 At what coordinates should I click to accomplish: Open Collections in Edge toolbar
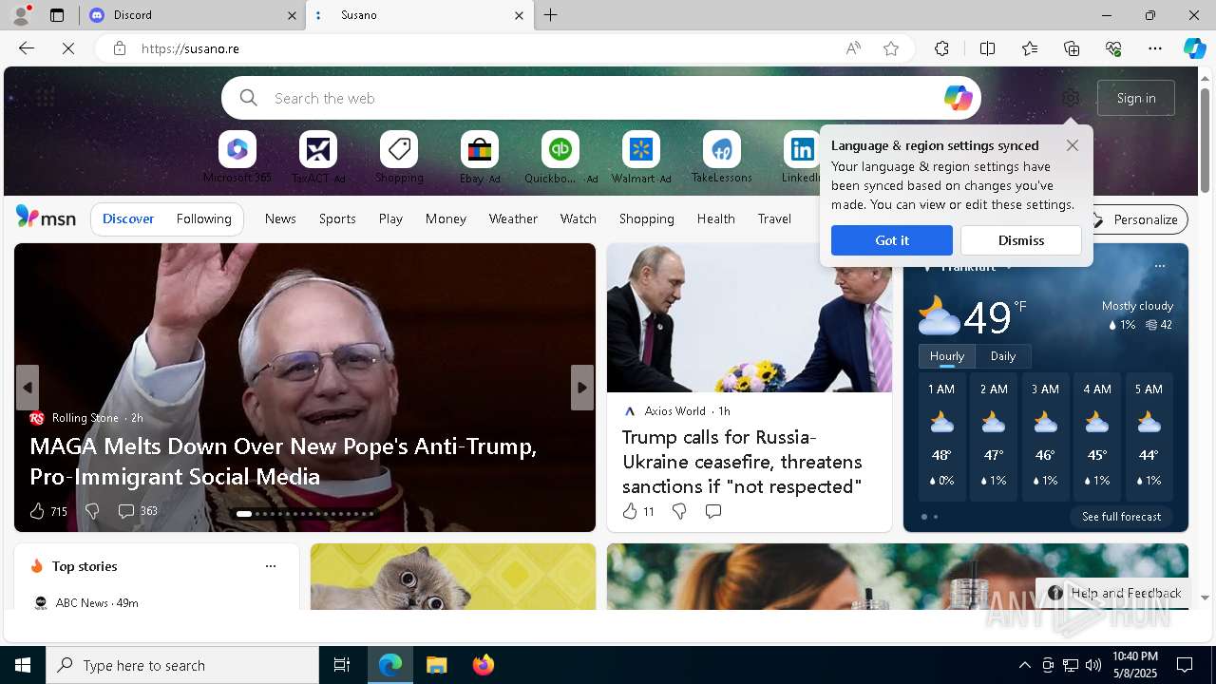[x=1072, y=48]
